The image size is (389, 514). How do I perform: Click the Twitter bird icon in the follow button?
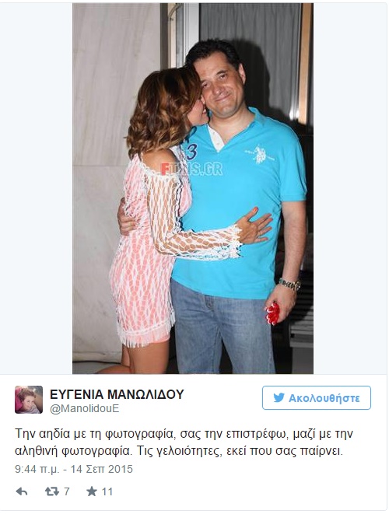click(279, 397)
